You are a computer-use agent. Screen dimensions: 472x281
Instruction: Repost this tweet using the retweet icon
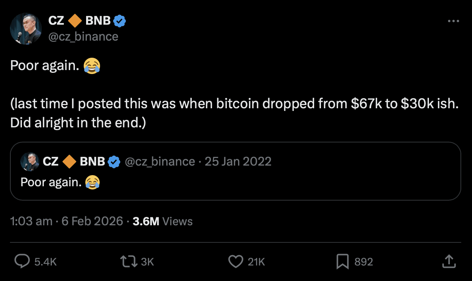pyautogui.click(x=128, y=261)
